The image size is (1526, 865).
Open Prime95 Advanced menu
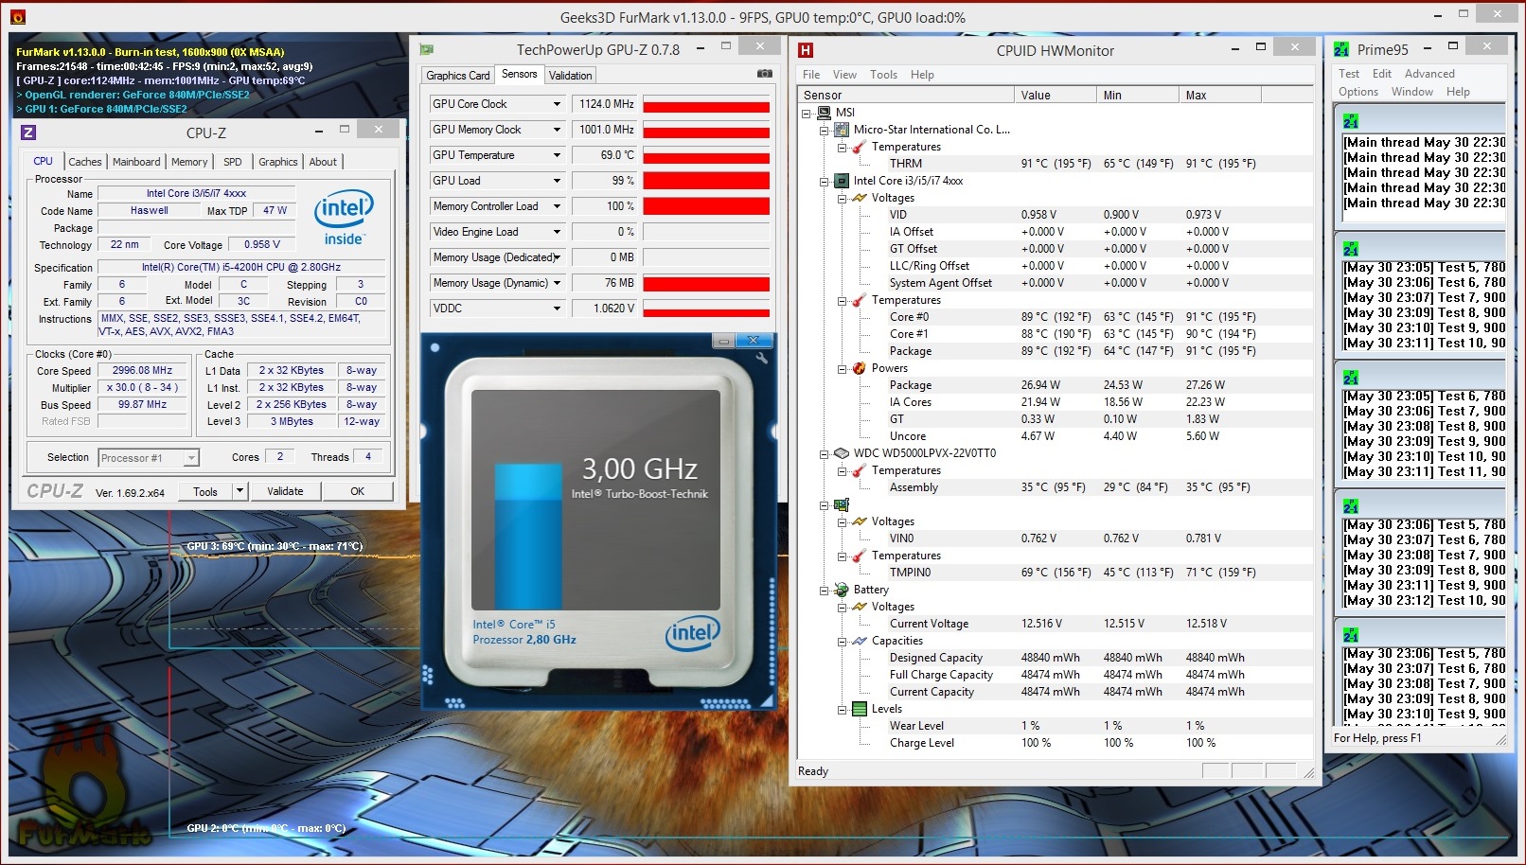tap(1429, 74)
